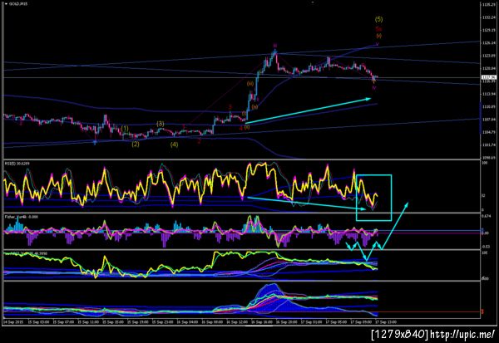Click the 15 Sep 11:00 time label
Viewport: 499px width, 343px height.
(88, 321)
